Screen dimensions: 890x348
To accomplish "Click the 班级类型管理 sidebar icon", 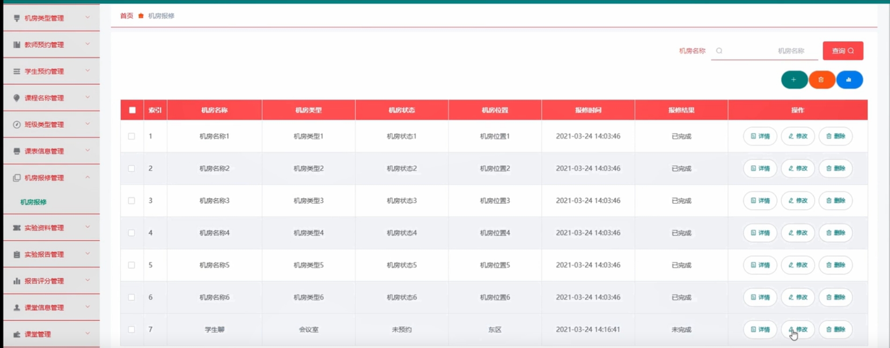I will [x=17, y=125].
